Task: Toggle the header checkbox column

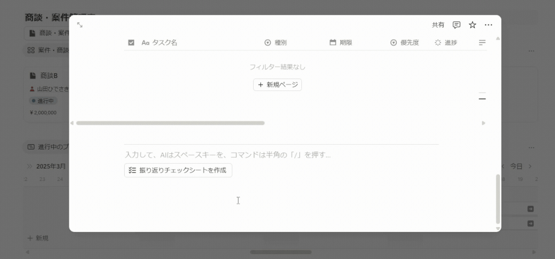Action: tap(131, 42)
